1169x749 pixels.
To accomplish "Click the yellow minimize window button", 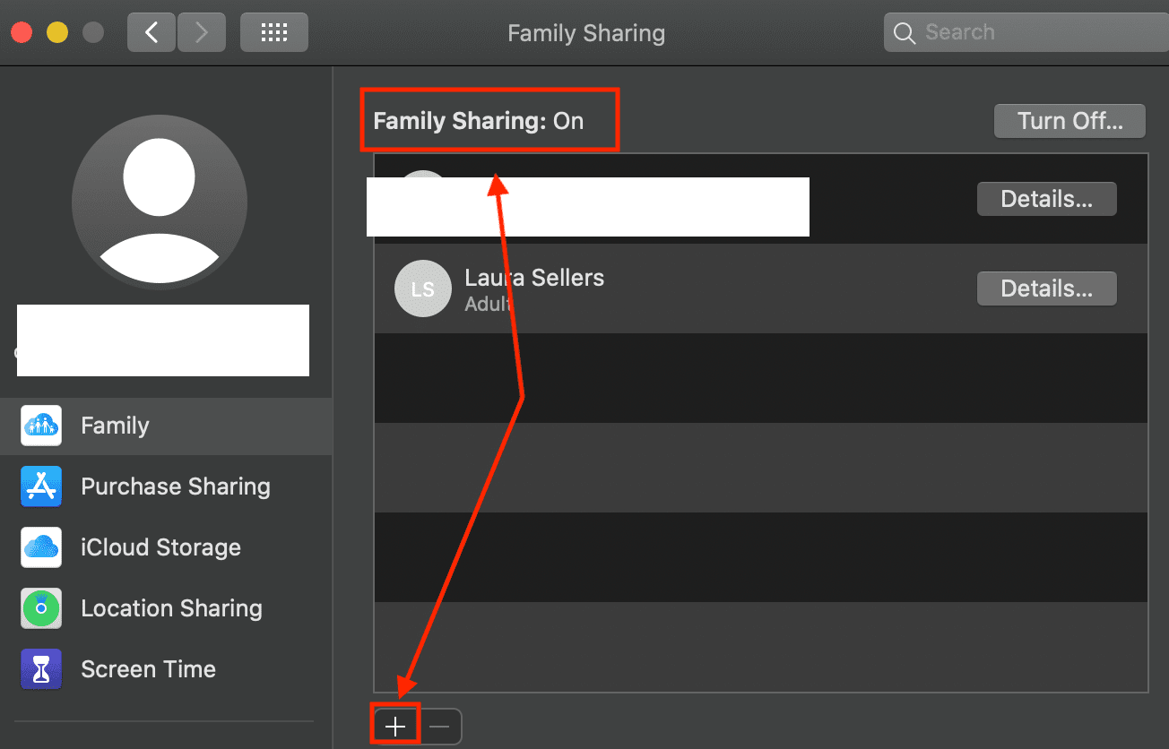I will (x=56, y=33).
